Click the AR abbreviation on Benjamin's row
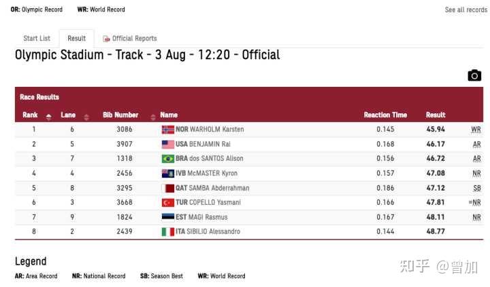 477,145
